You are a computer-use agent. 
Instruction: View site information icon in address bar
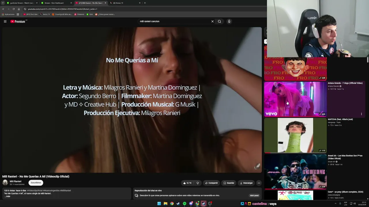click(x=25, y=9)
